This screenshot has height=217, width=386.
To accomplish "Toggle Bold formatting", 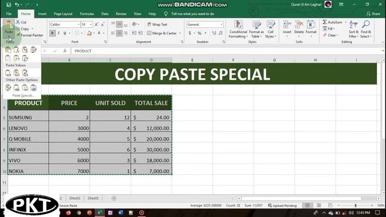I will click(52, 33).
